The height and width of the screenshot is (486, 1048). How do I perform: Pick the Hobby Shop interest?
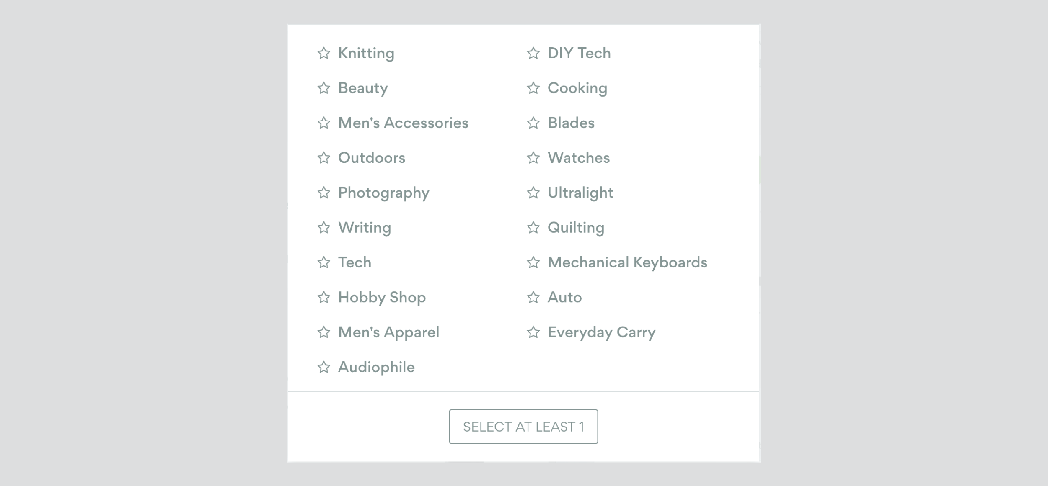click(x=382, y=297)
